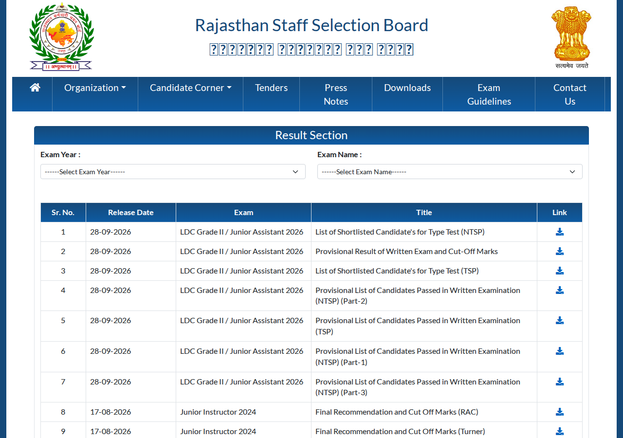
Task: Click the Rajasthan Staff Selection Board logo
Action: click(61, 37)
